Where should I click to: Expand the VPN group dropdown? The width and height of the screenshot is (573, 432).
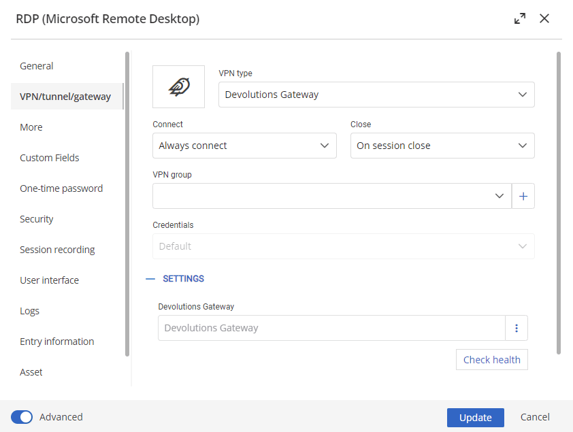coord(499,196)
